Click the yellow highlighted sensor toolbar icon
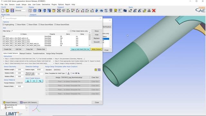 tap(116, 11)
